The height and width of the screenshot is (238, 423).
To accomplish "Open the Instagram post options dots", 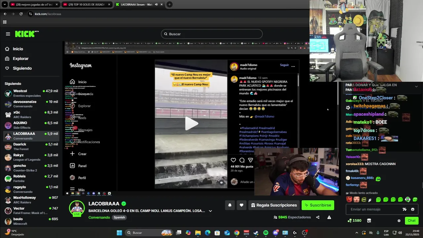I will point(293,66).
